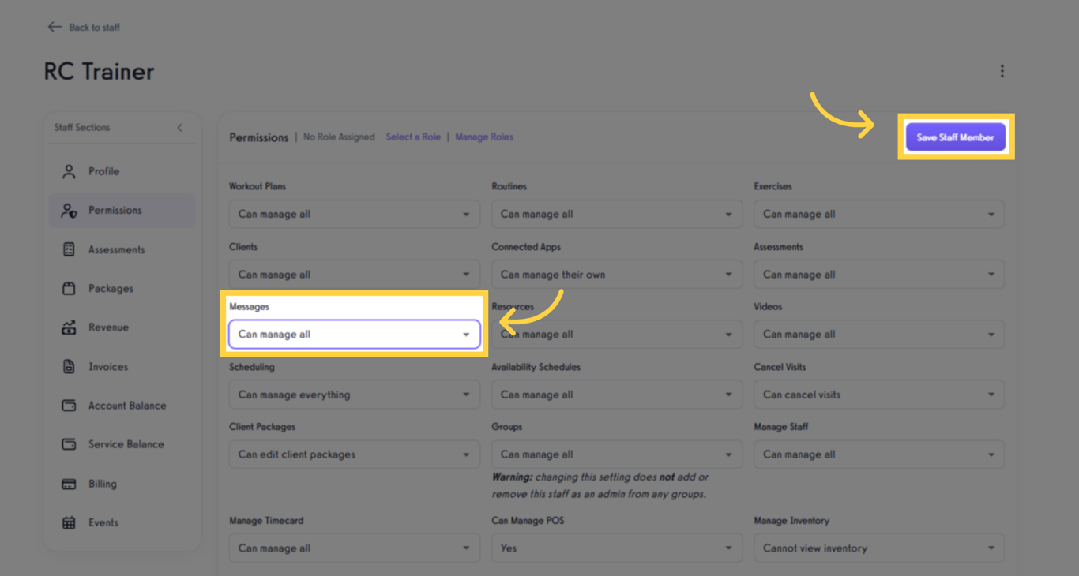Open Invoices using its document icon
The height and width of the screenshot is (576, 1079).
(71, 366)
